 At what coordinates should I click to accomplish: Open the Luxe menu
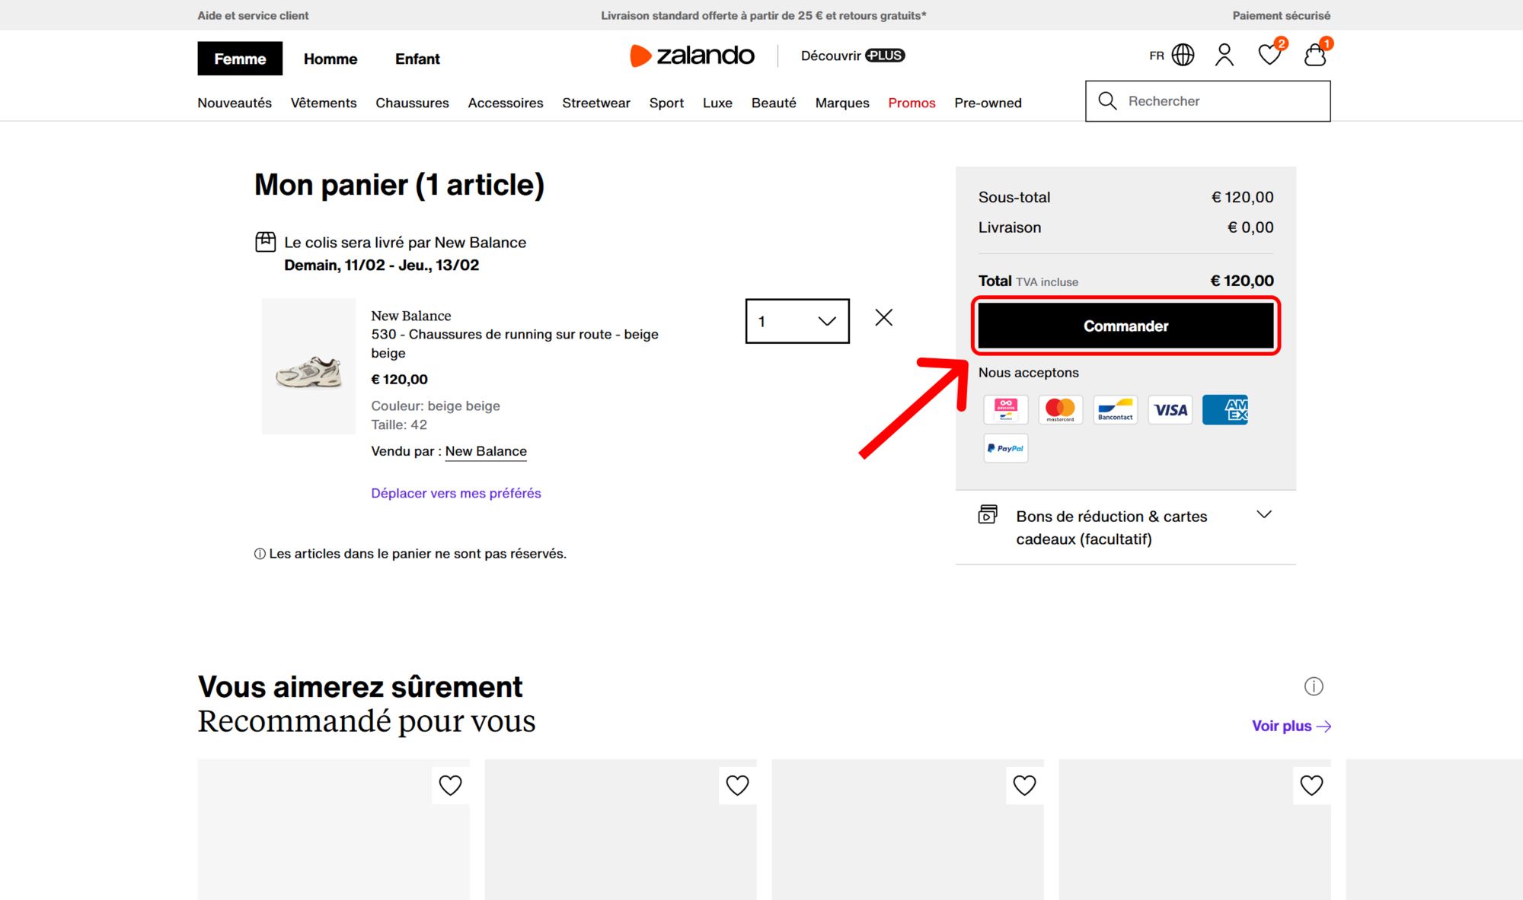pyautogui.click(x=717, y=103)
